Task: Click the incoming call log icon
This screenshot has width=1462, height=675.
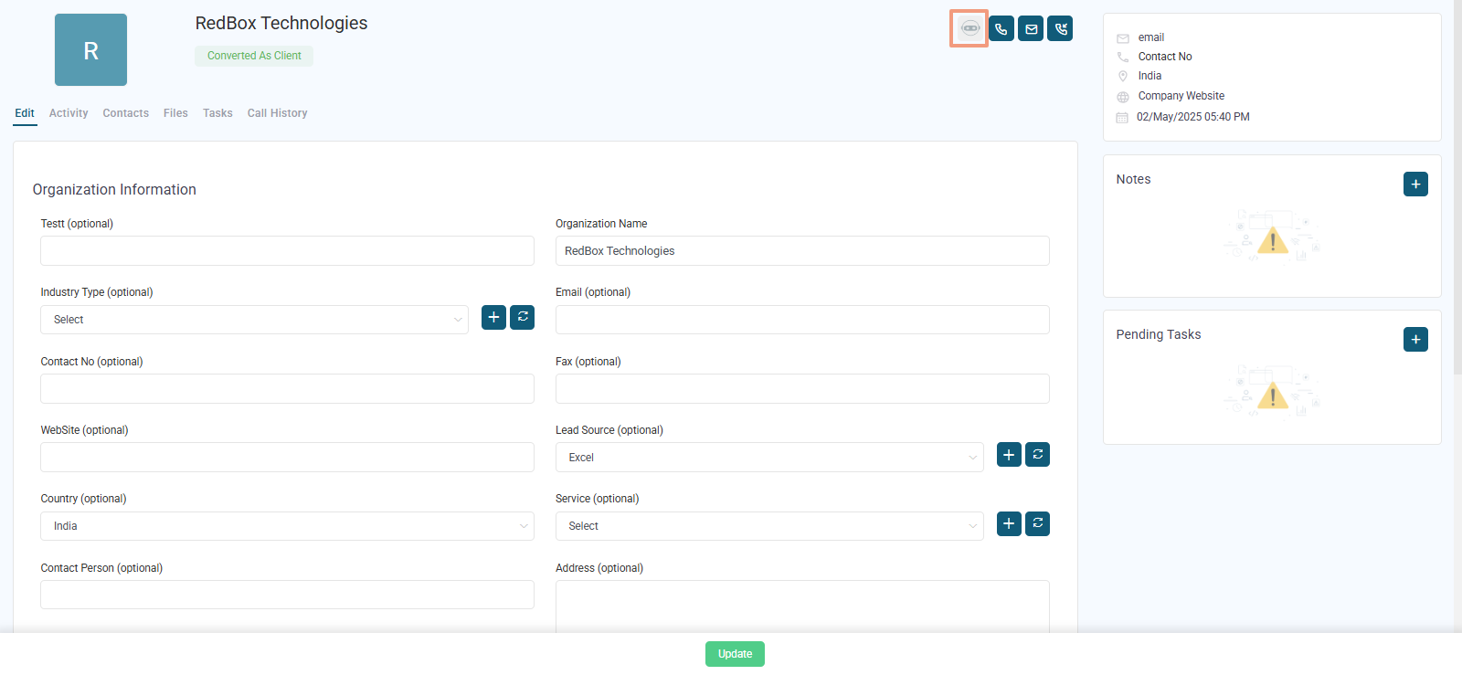Action: click(1060, 29)
